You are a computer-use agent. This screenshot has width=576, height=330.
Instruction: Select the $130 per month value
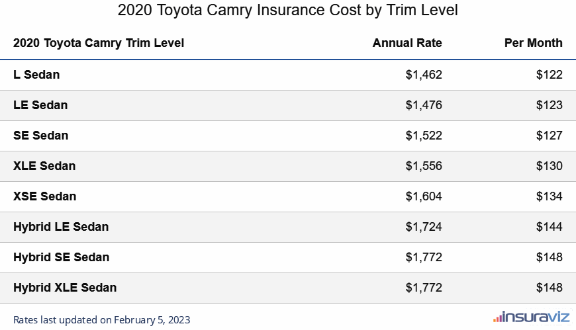[550, 166]
